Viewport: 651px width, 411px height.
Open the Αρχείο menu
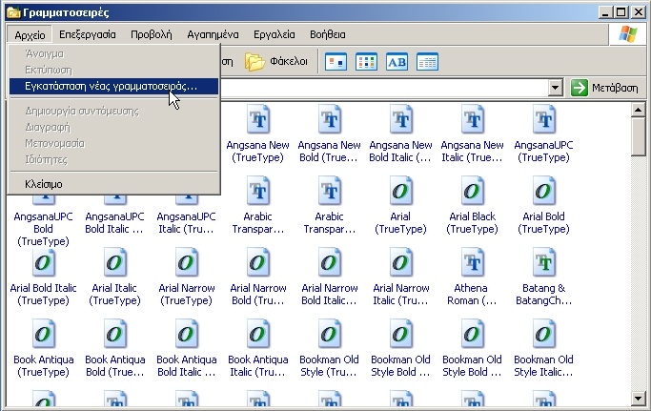tap(30, 35)
